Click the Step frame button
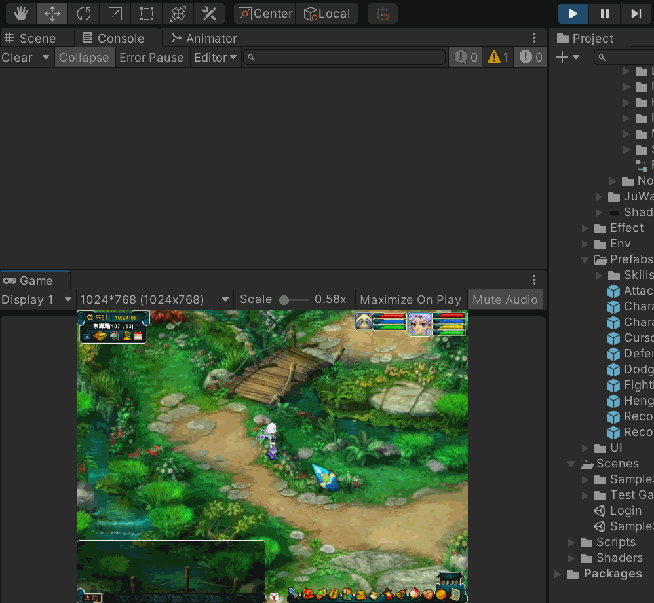Viewport: 654px width, 603px height. tap(636, 14)
